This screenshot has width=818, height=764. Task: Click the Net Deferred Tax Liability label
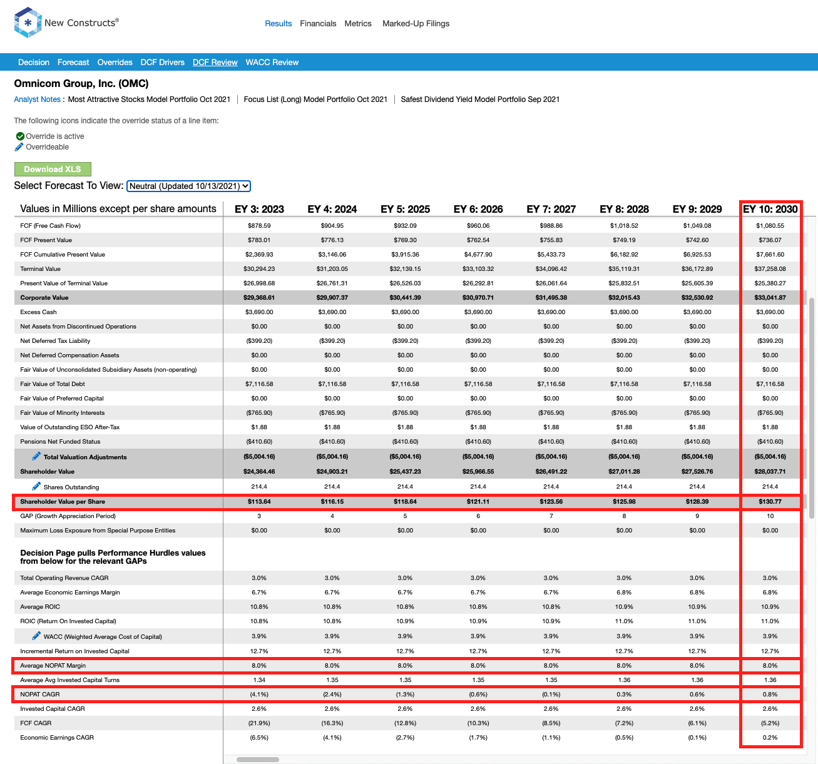click(55, 341)
